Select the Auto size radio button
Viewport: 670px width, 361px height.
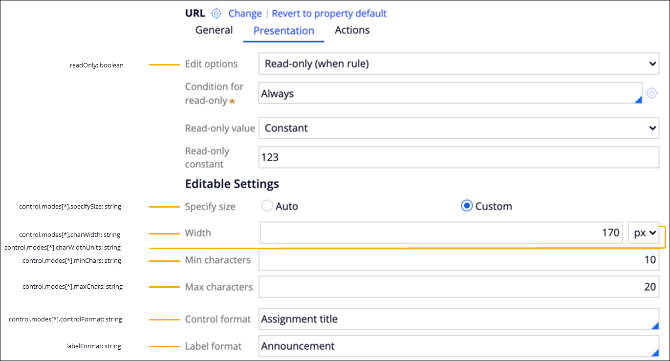click(x=267, y=206)
